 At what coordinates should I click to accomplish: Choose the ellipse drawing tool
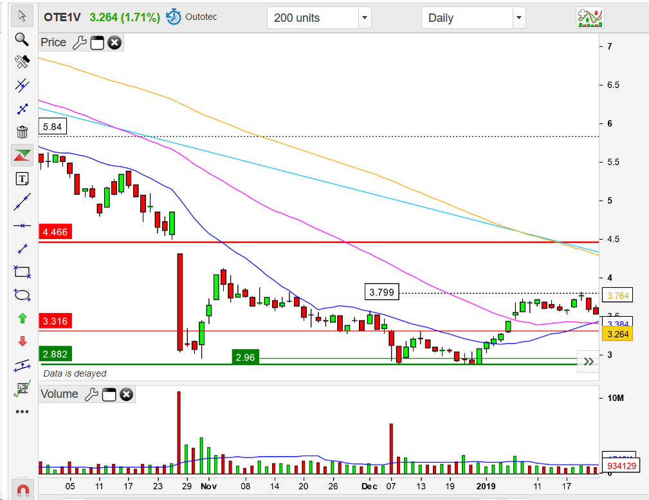22,295
